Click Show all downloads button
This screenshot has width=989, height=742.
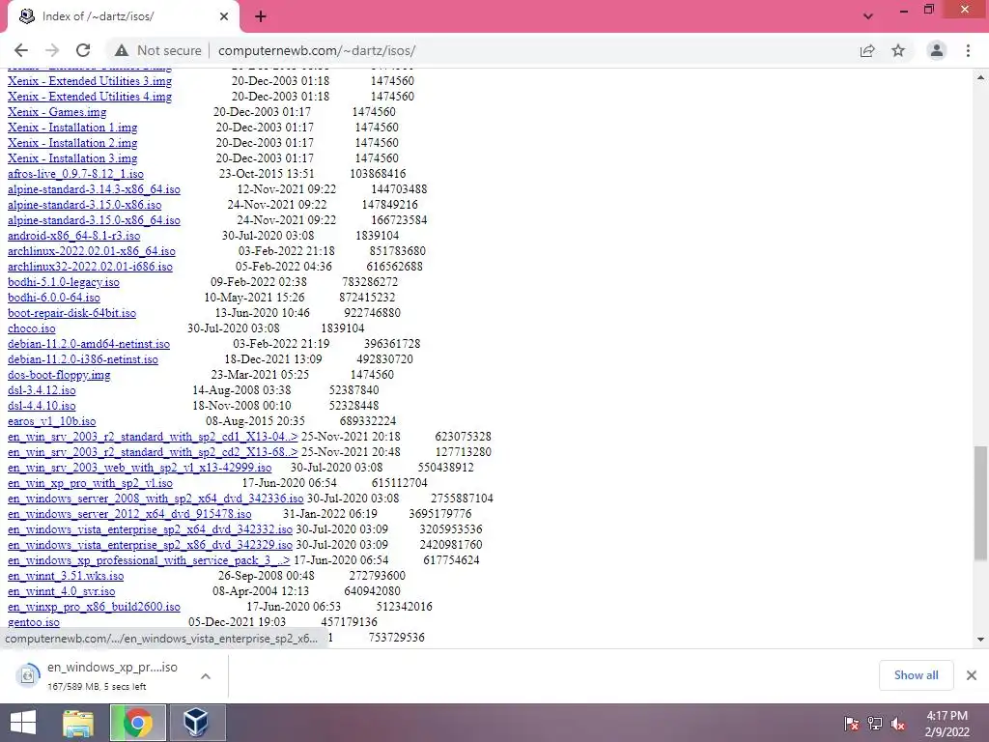916,675
